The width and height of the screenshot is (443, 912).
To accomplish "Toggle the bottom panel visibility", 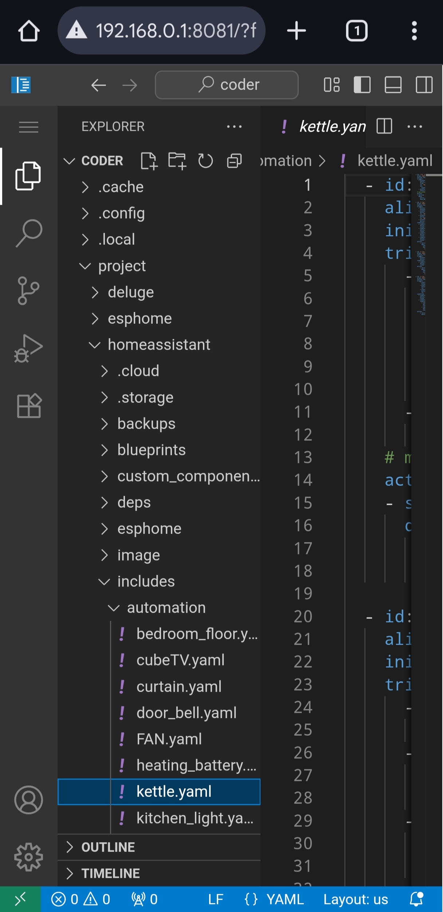I will [x=393, y=85].
